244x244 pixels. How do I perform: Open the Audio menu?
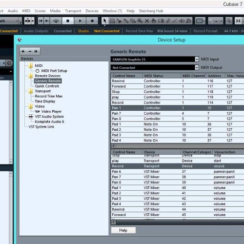coord(13,11)
